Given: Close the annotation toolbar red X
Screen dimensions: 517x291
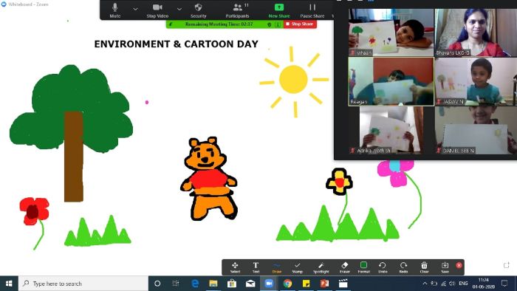Looking at the screenshot, I should 459,265.
